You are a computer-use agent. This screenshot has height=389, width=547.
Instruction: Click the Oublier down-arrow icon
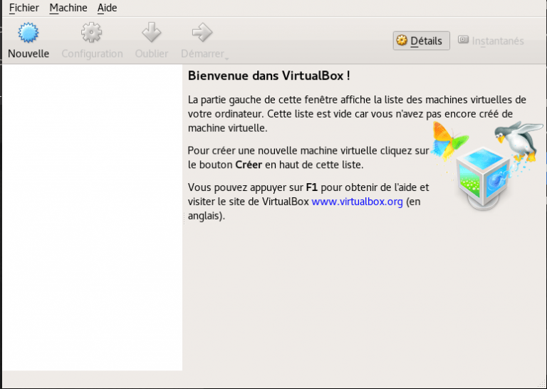151,33
